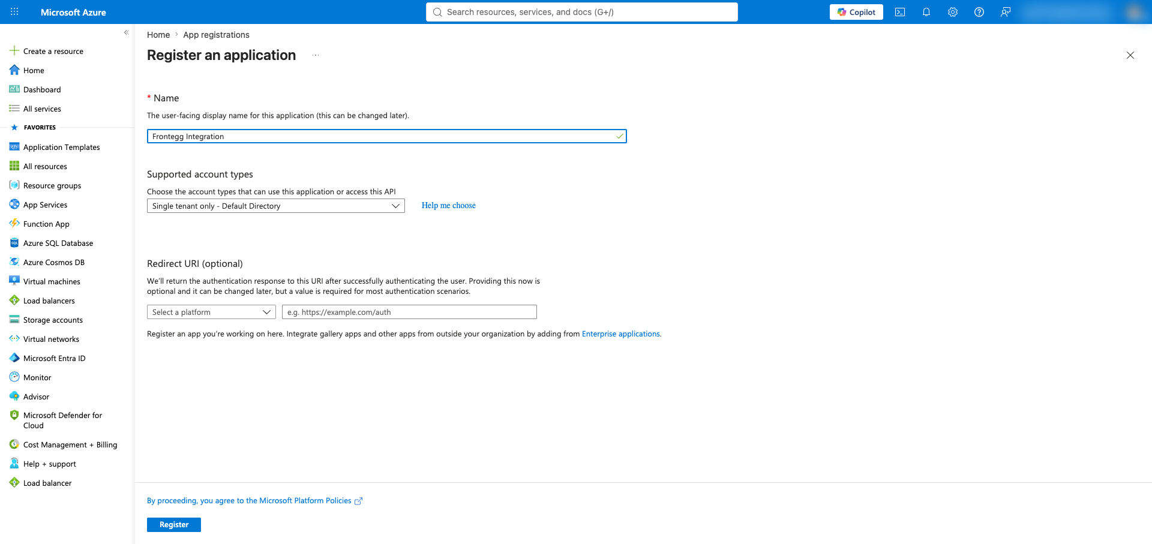Launch Copilot from the header

click(x=856, y=12)
